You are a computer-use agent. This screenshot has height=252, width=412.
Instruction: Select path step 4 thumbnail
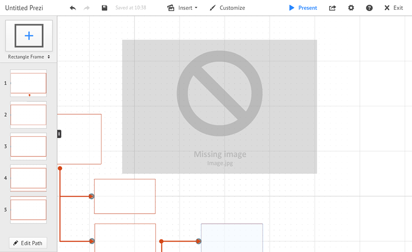28,178
